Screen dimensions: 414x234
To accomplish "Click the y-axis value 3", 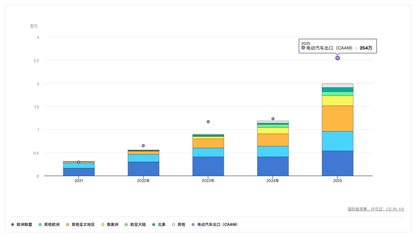I will [38, 37].
